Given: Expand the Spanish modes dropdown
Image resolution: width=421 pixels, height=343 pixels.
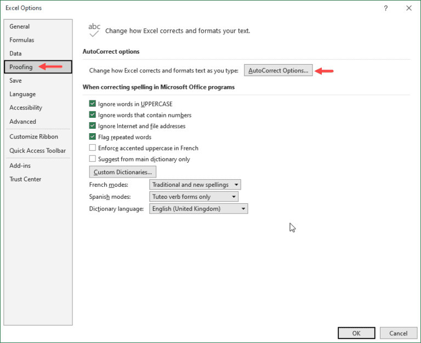Looking at the screenshot, I should [194, 197].
